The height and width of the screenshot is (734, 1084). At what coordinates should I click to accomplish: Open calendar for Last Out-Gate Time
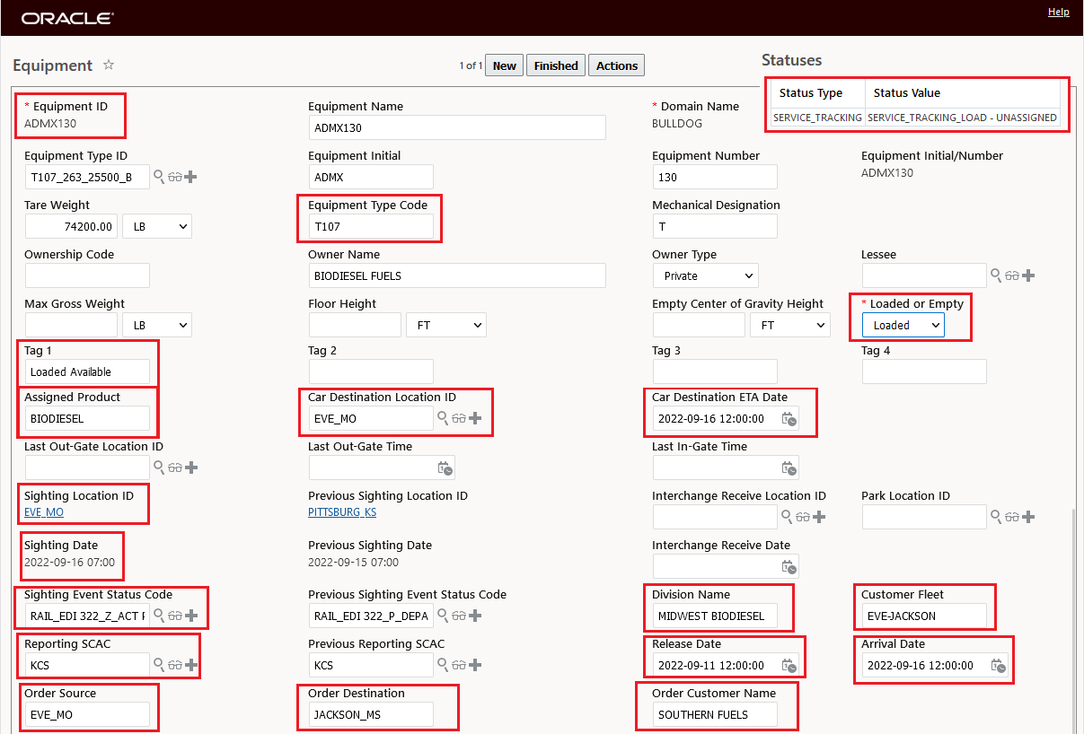coord(445,467)
